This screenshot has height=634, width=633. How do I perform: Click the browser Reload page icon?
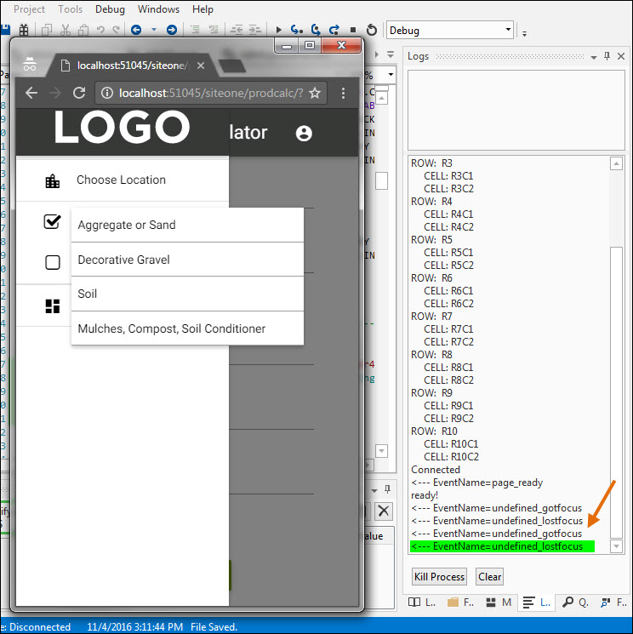(79, 94)
